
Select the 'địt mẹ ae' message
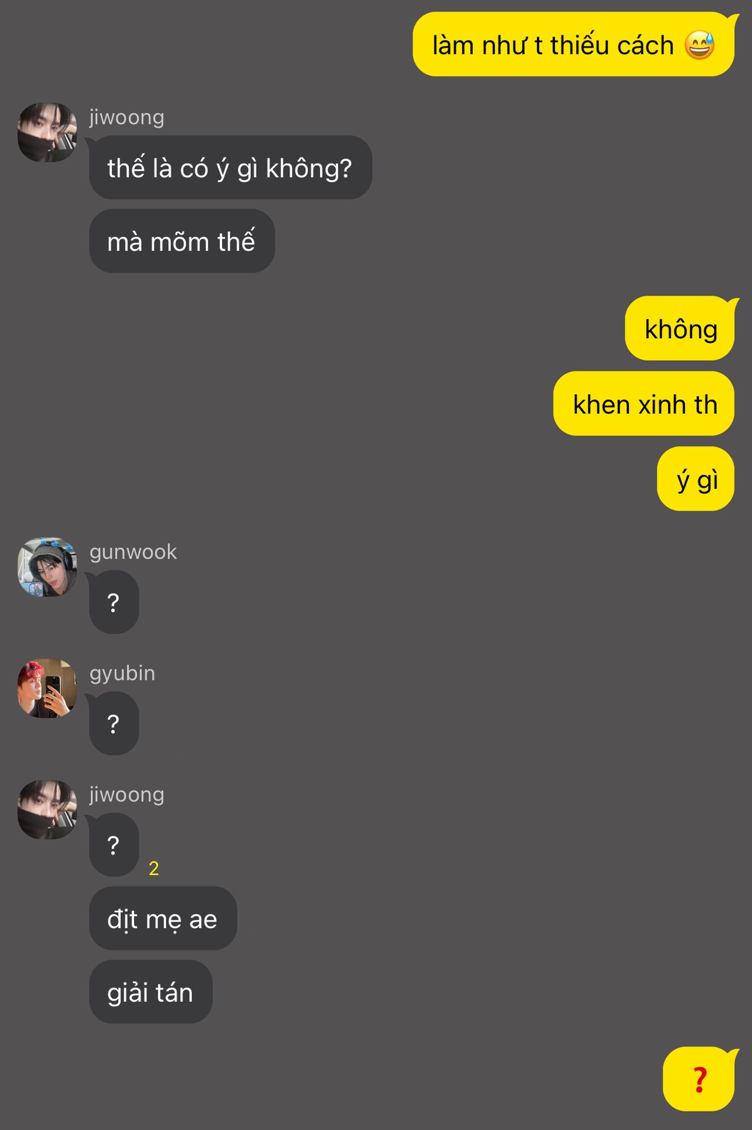[163, 918]
